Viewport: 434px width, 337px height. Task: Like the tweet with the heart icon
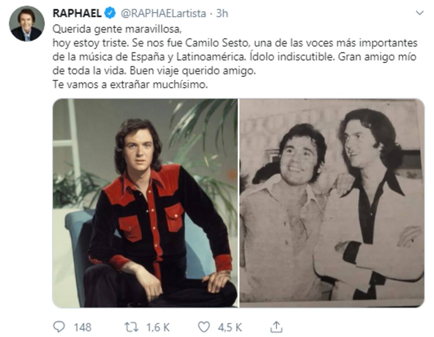click(x=204, y=327)
